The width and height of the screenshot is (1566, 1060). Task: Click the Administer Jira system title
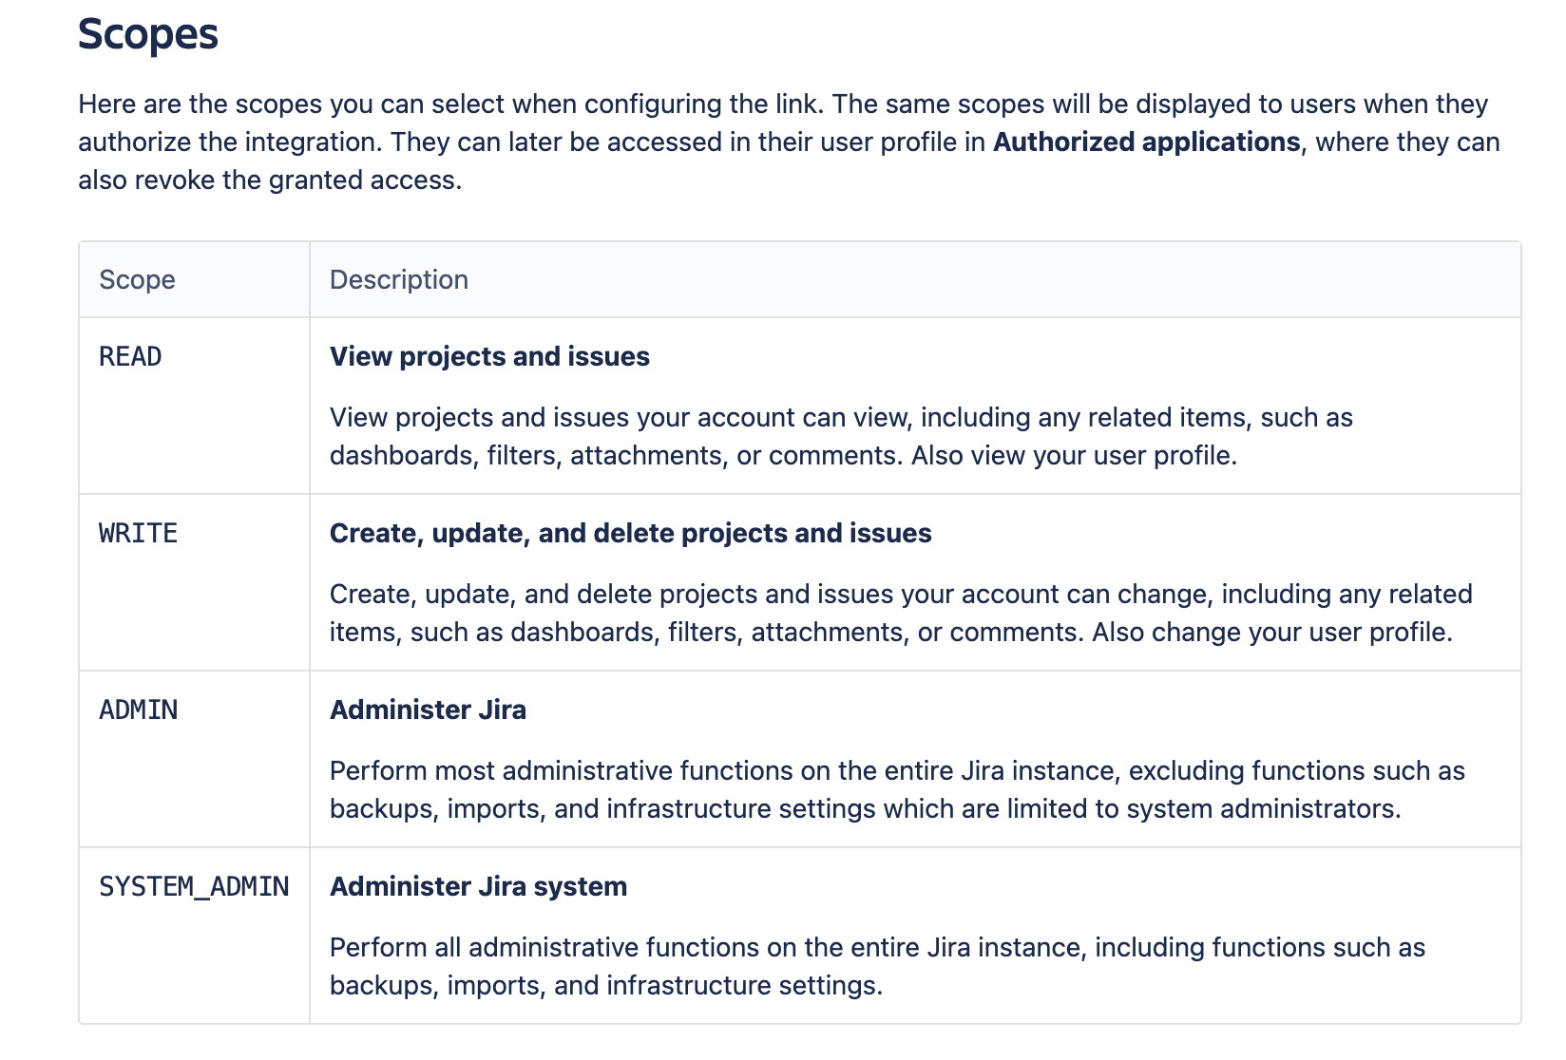pos(478,887)
